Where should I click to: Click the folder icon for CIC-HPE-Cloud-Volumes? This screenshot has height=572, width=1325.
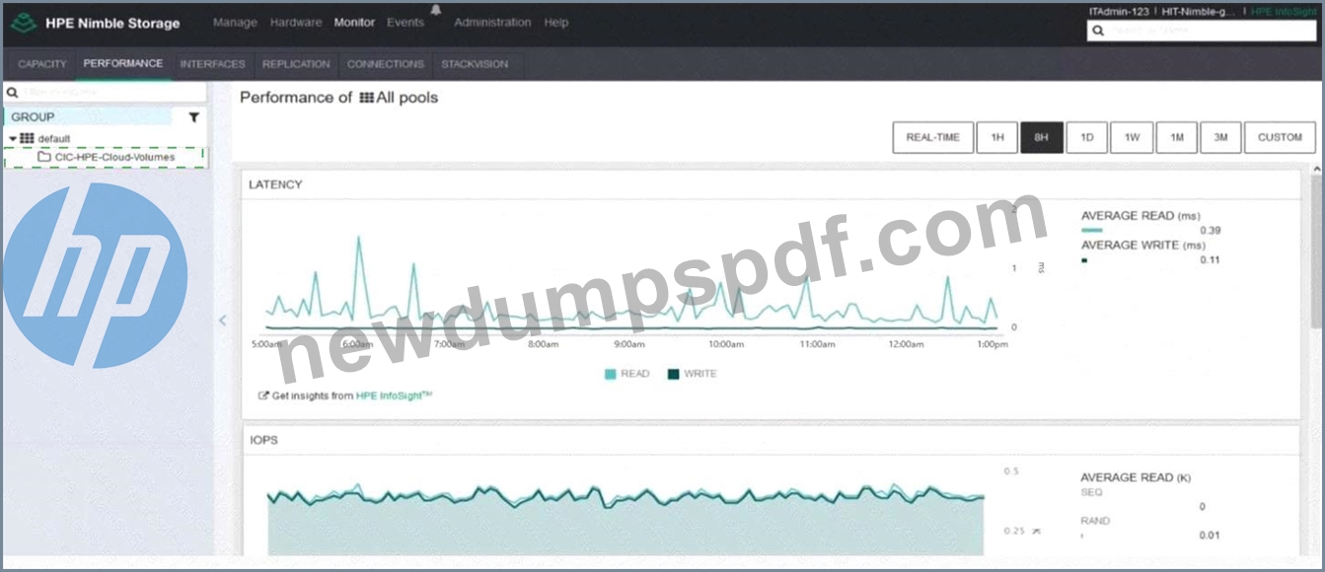coord(44,157)
